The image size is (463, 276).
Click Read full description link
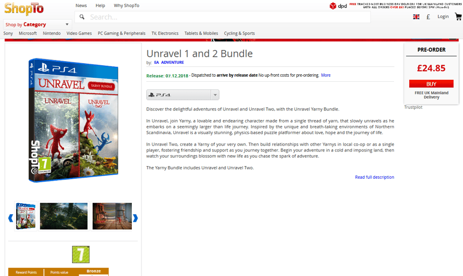pos(374,177)
